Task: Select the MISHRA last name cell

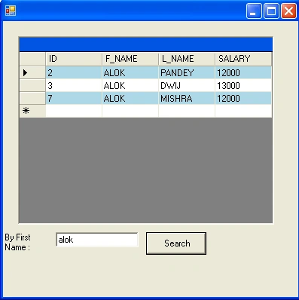Action: click(187, 98)
